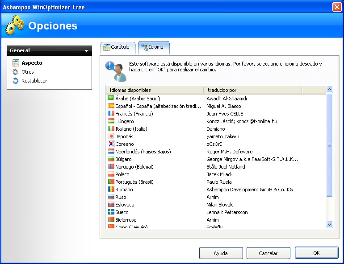Select Japonés language
Screen dimensions: 344x264
(x=124, y=136)
